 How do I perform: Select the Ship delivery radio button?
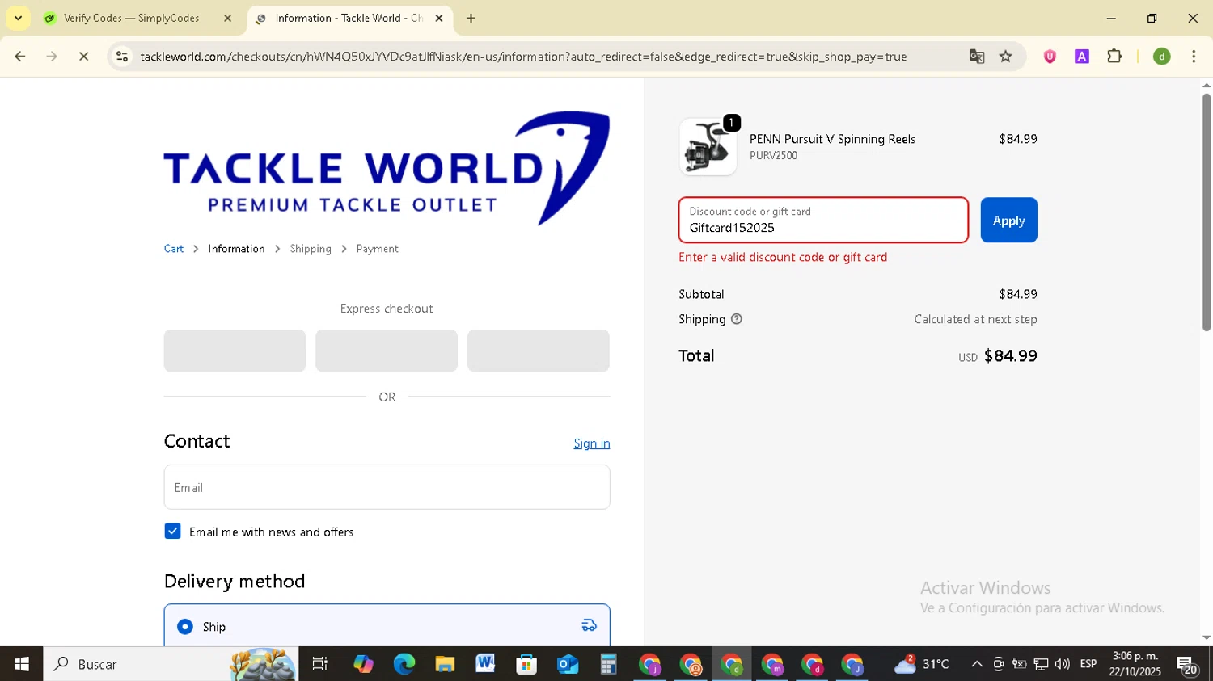(185, 627)
